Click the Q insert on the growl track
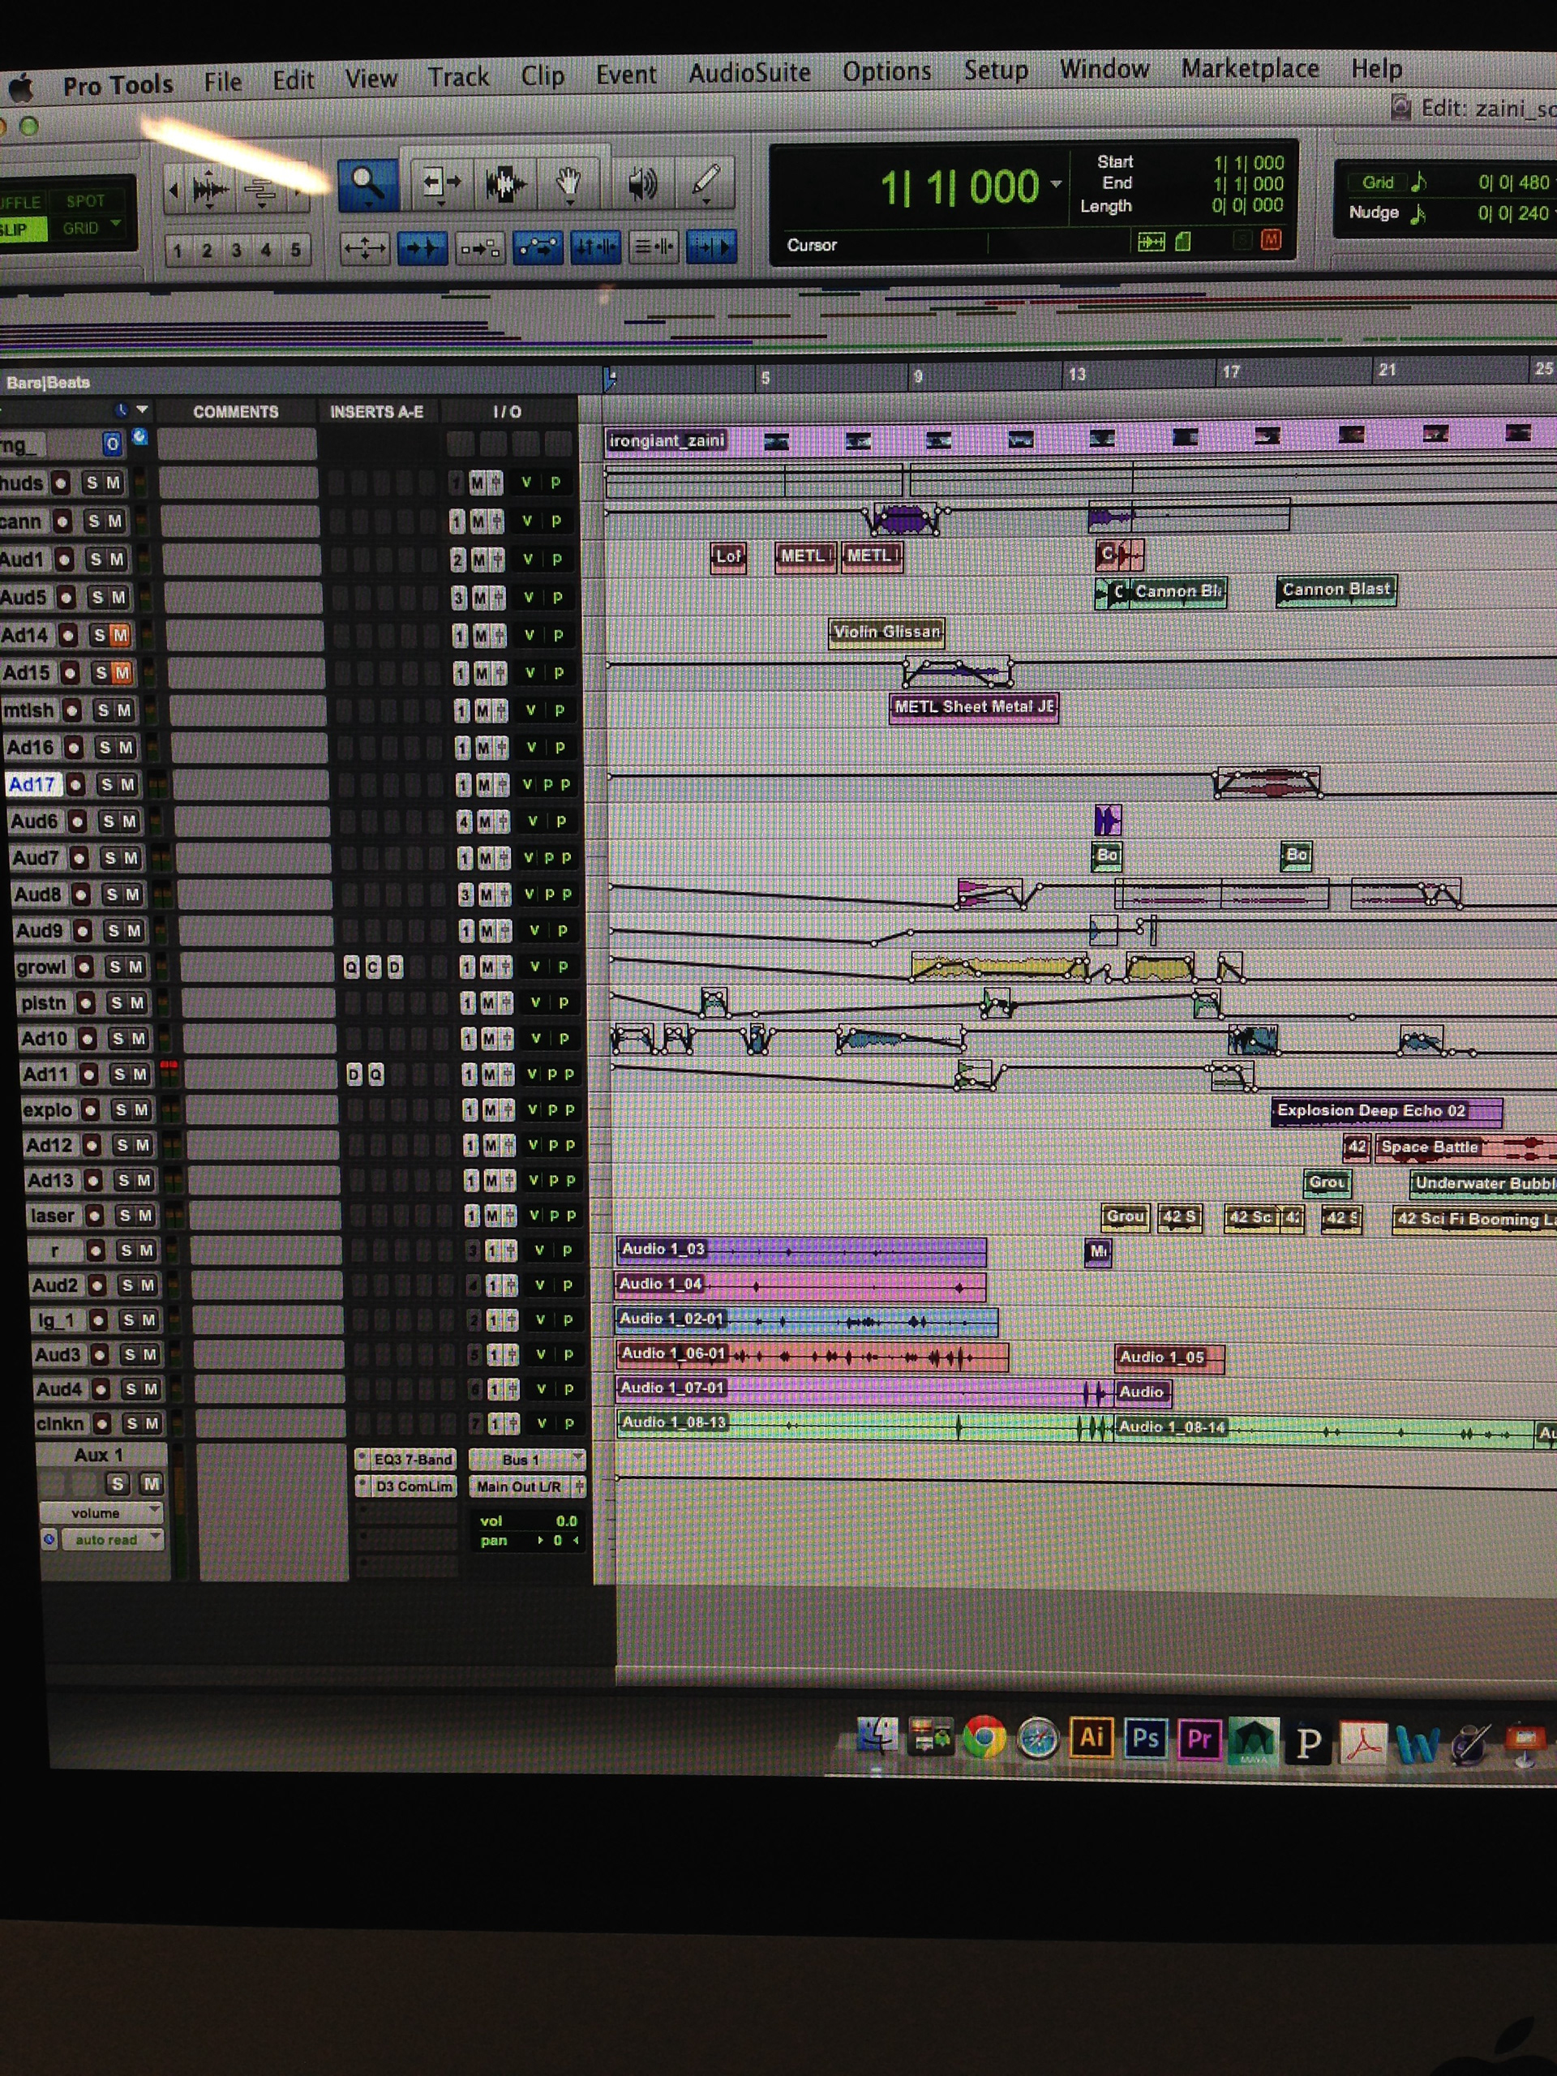1557x2076 pixels. [351, 967]
